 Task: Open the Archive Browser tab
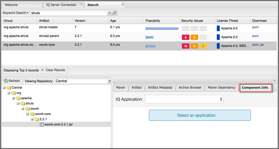coord(190,88)
